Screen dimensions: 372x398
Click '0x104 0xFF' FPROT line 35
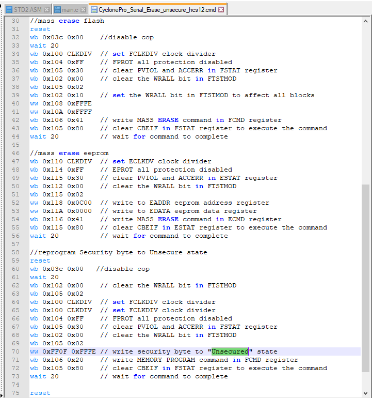63,62
